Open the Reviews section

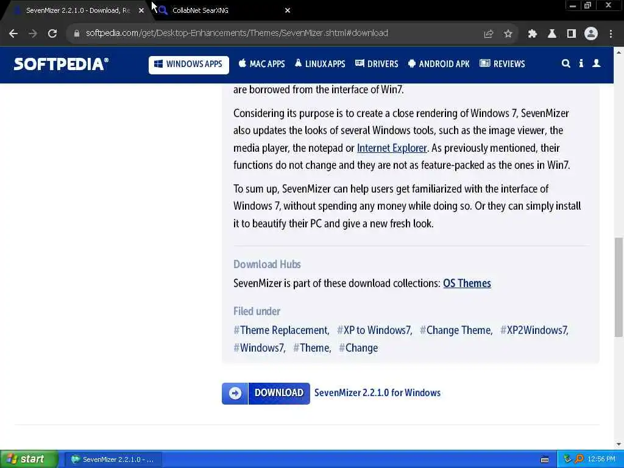point(502,64)
